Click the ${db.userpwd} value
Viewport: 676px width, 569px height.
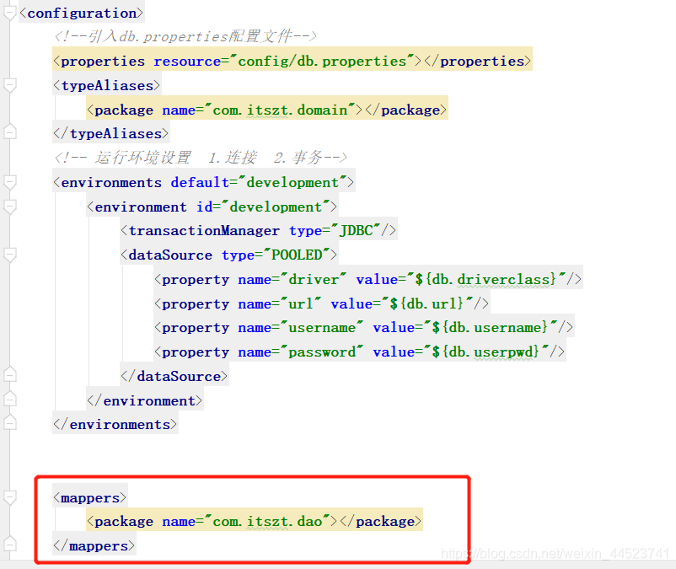click(x=486, y=352)
